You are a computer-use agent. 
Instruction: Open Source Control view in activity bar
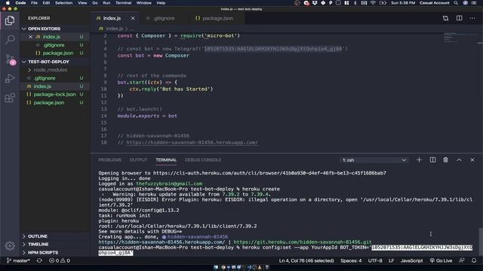[x=10, y=59]
